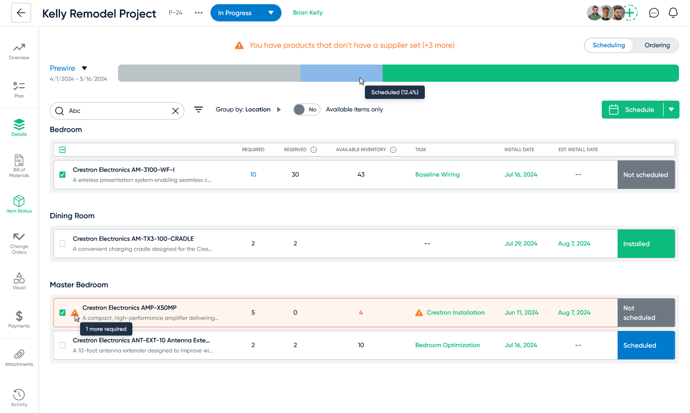The image size is (690, 413).
Task: Open Activity in the sidebar
Action: point(19,398)
